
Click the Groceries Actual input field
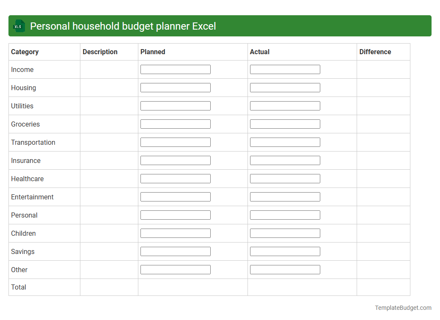coord(285,124)
